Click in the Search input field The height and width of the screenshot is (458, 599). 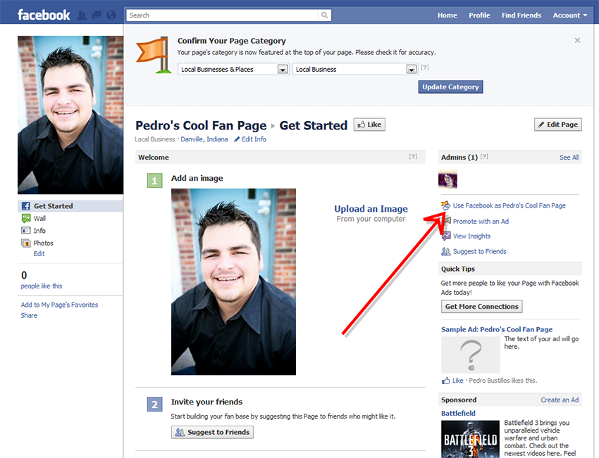click(222, 15)
